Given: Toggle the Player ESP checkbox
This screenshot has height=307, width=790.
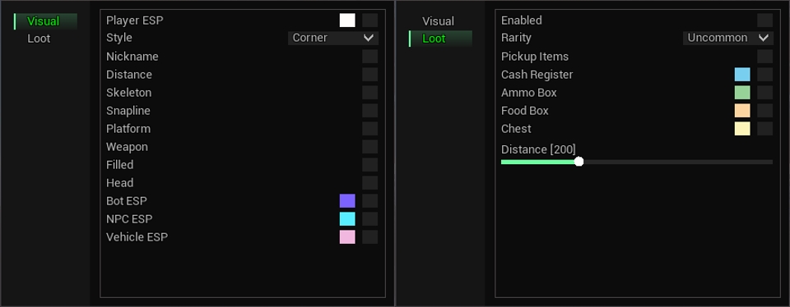Looking at the screenshot, I should tap(369, 20).
